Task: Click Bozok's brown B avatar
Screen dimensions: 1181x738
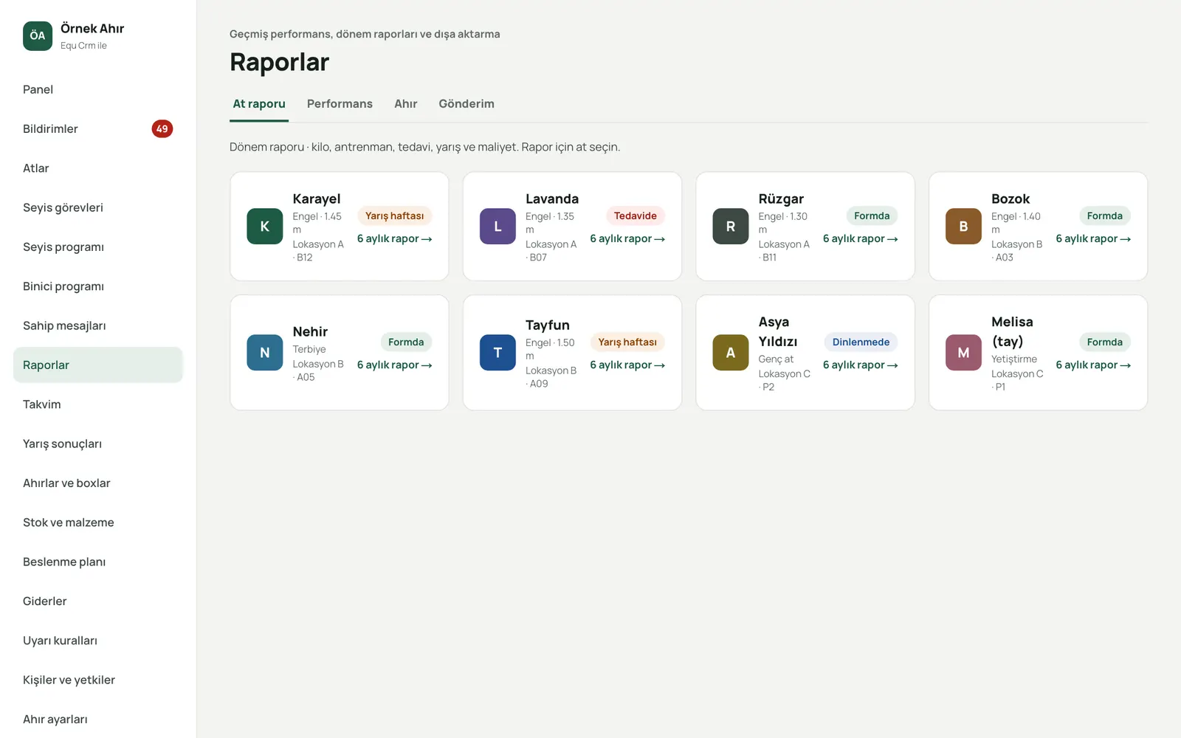Action: tap(963, 227)
